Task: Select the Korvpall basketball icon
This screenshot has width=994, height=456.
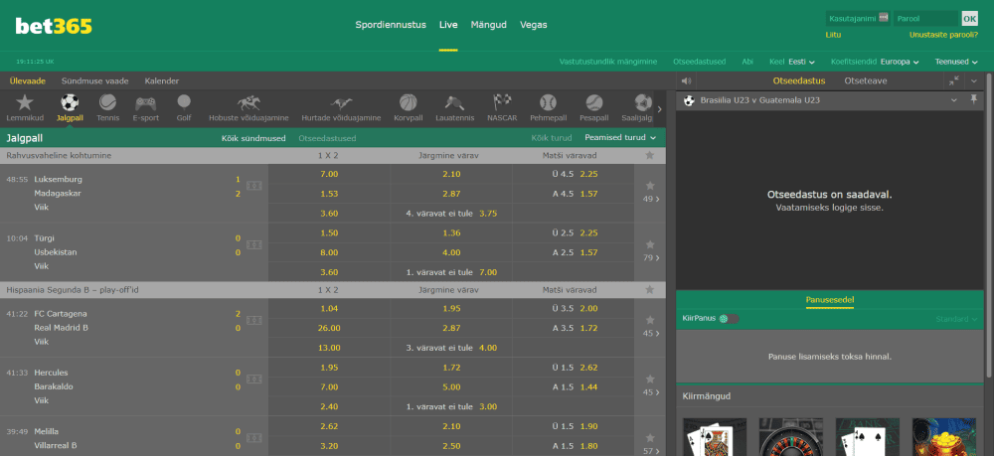Action: coord(409,102)
